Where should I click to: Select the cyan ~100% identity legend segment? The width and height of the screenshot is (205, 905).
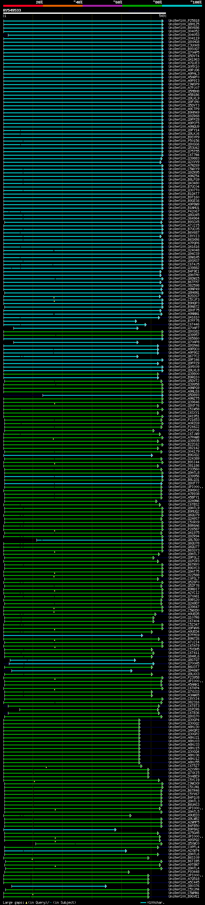pos(182,6)
